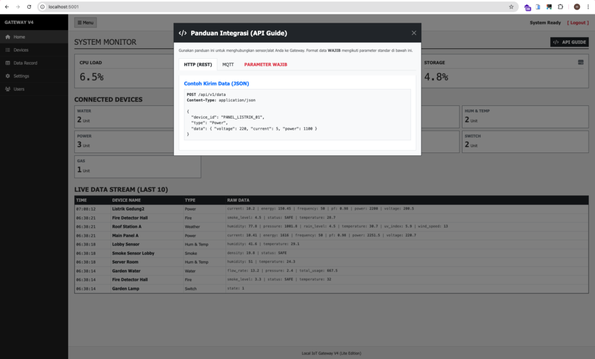
Task: Switch to the MQTT tab
Action: 228,65
